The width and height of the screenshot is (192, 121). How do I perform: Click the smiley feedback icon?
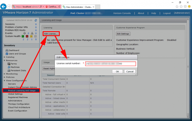tap(189, 6)
